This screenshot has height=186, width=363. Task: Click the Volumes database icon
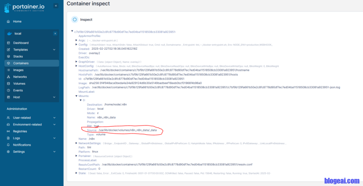(9, 84)
